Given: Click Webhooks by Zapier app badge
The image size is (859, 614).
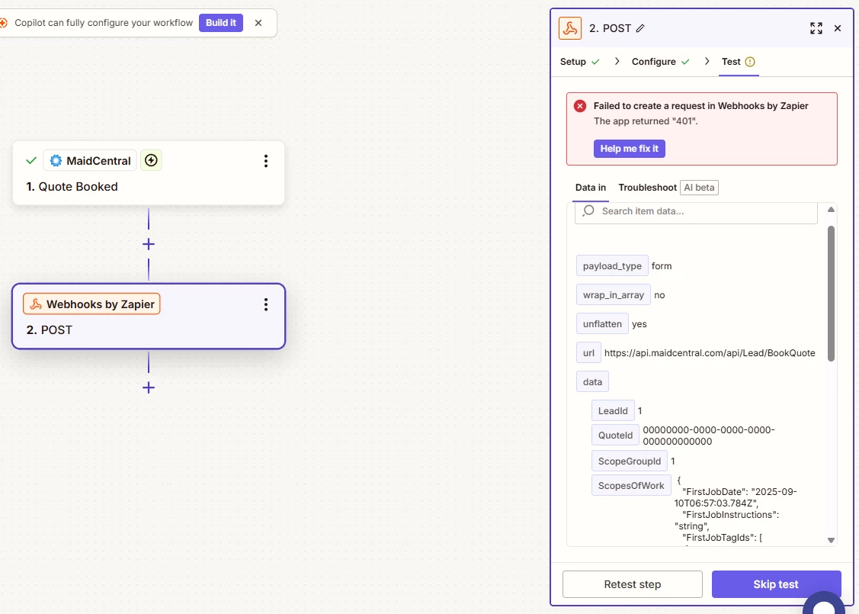Looking at the screenshot, I should click(x=91, y=304).
